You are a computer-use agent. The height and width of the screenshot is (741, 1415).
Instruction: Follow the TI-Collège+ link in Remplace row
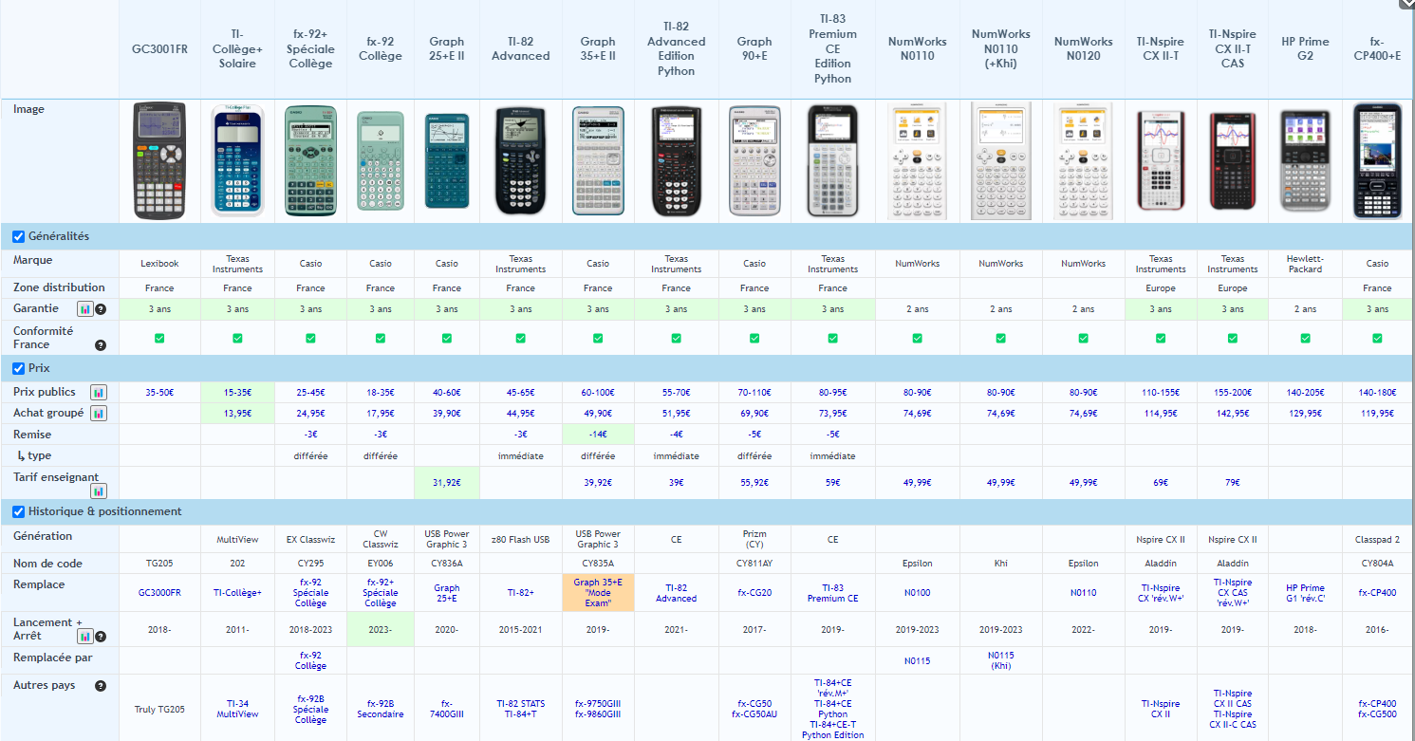tap(237, 592)
